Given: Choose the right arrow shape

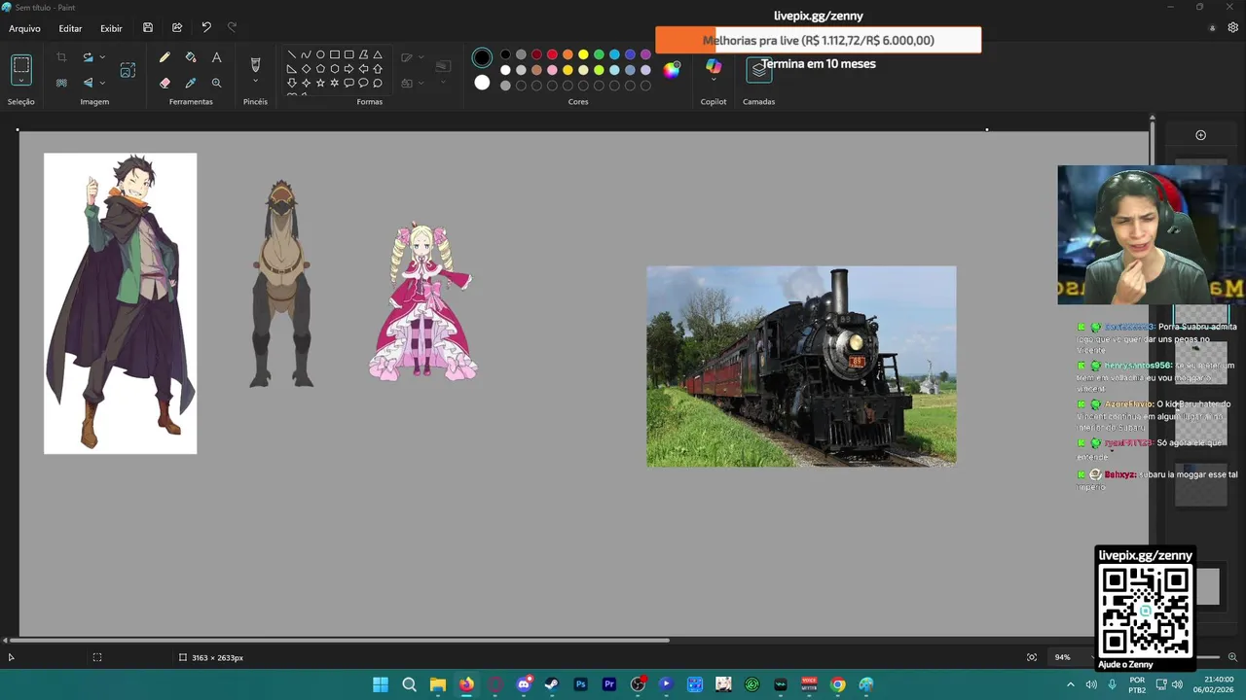Looking at the screenshot, I should click(348, 69).
